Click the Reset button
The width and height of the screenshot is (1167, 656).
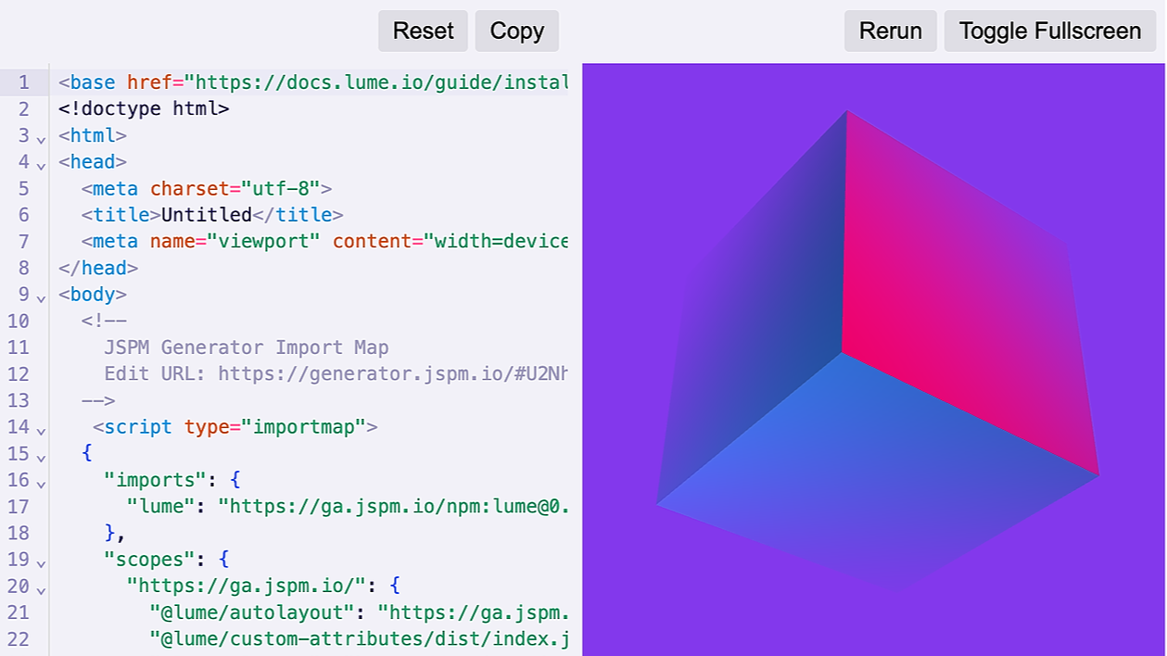423,31
